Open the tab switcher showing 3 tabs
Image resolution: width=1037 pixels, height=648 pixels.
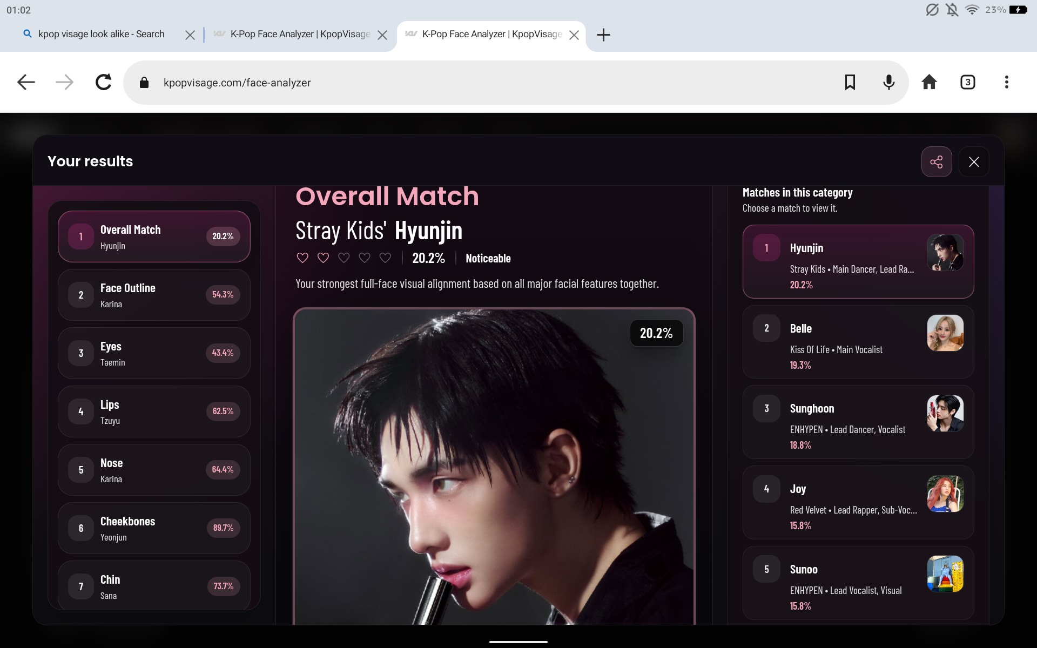pyautogui.click(x=967, y=82)
